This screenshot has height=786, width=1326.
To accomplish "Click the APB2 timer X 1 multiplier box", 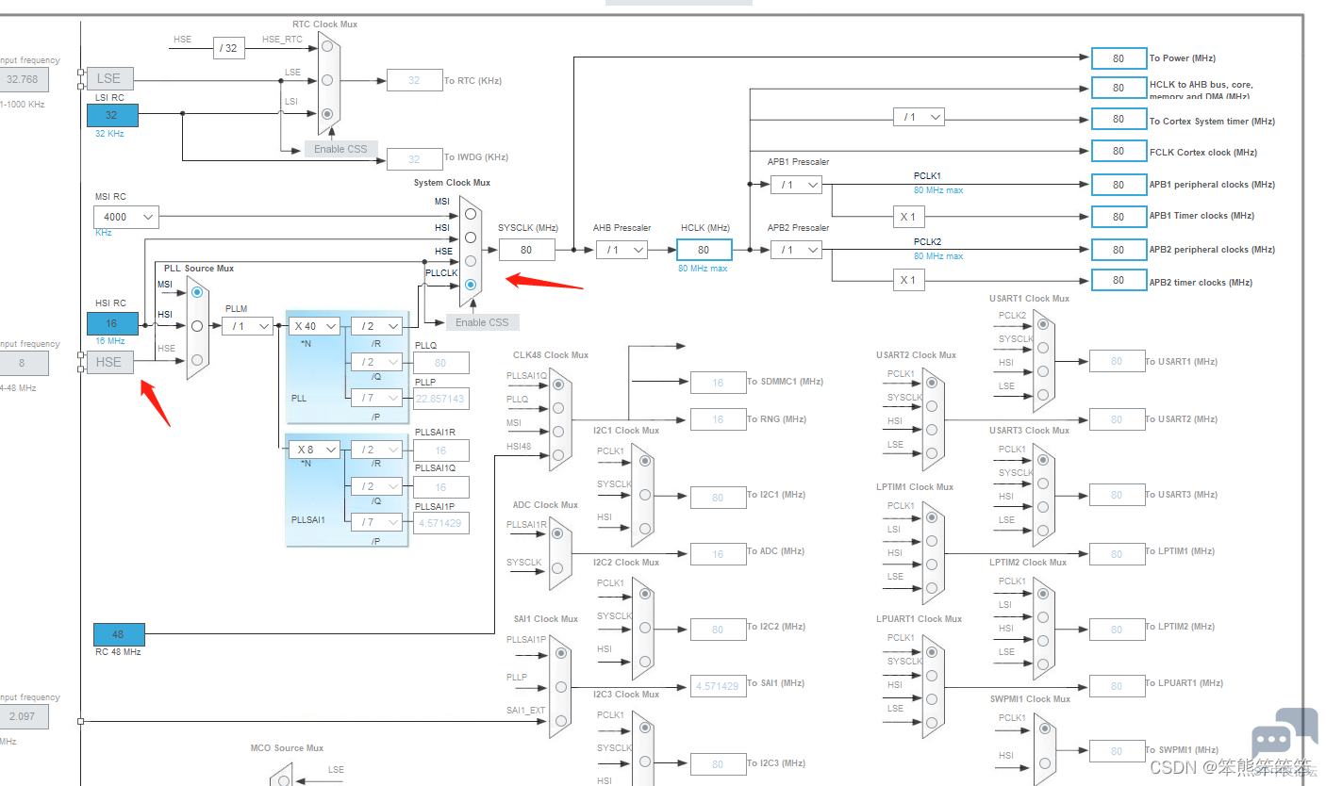I will (908, 280).
